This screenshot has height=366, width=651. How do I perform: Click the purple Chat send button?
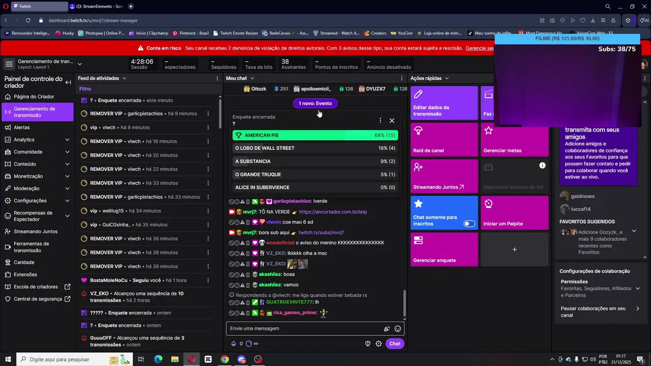click(395, 344)
